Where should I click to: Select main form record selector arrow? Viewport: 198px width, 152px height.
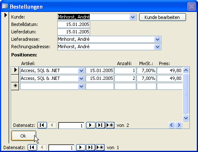tap(5, 15)
